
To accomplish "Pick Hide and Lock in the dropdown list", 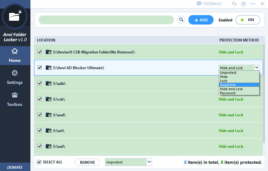I will coord(239,89).
